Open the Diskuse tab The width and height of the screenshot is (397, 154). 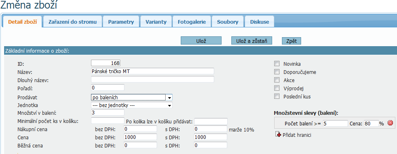259,22
